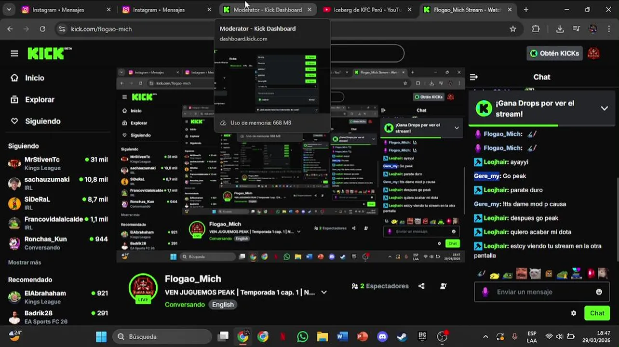Viewport: 619px width, 347px height.
Task: Click the follow user icon beside share
Action: click(443, 286)
